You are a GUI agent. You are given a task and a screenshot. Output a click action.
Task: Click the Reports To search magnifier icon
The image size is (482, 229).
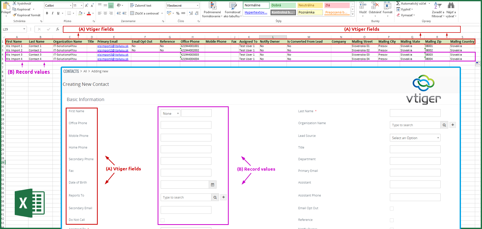click(215, 197)
